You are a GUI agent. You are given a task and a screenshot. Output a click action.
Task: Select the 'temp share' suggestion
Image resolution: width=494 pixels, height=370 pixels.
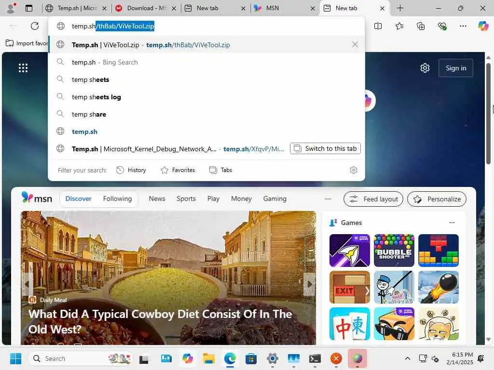pyautogui.click(x=206, y=114)
